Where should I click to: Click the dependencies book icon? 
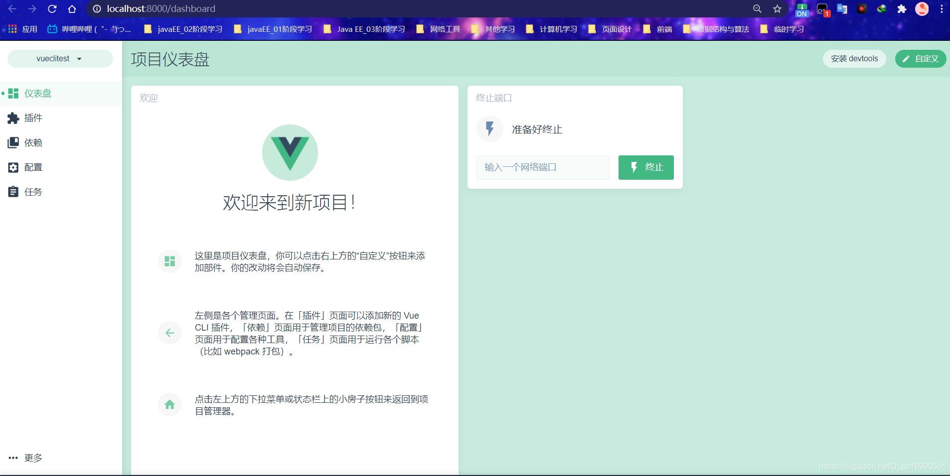(x=13, y=143)
